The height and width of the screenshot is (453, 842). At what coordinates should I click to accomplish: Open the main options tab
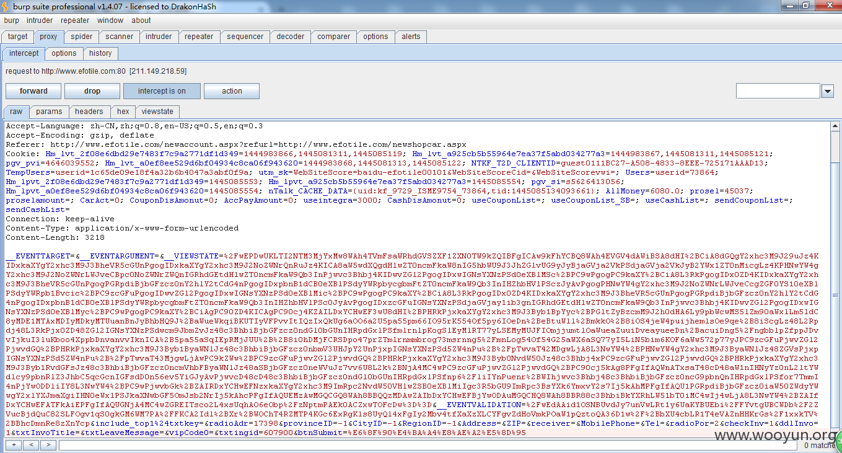point(375,37)
